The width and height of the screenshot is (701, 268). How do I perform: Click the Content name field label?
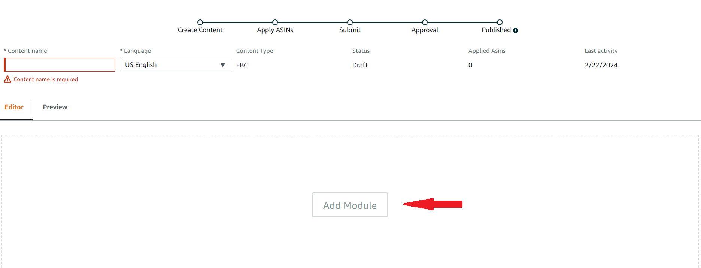coord(25,51)
